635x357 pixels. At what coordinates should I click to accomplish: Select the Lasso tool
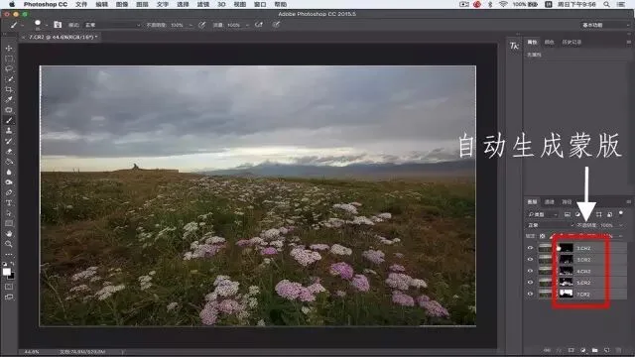point(9,68)
